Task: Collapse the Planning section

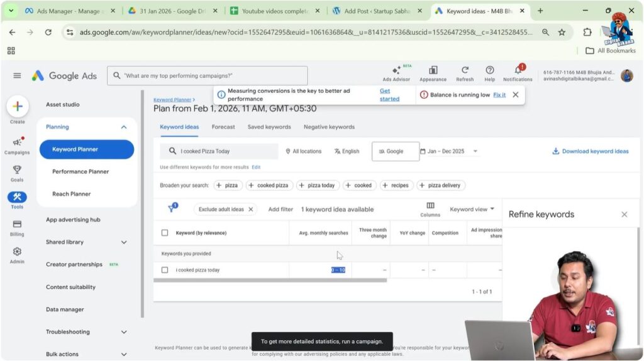Action: click(x=124, y=127)
